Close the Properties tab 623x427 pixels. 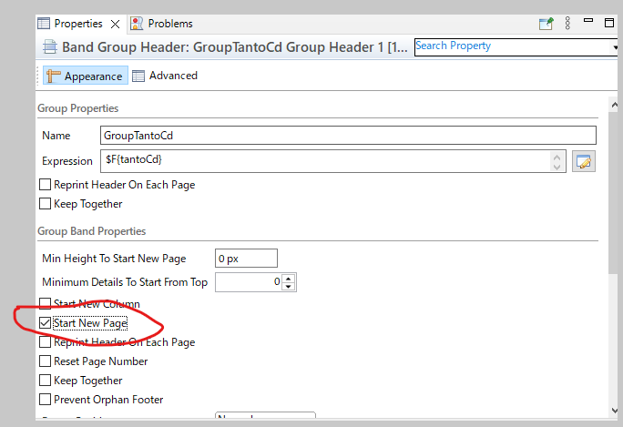(115, 24)
